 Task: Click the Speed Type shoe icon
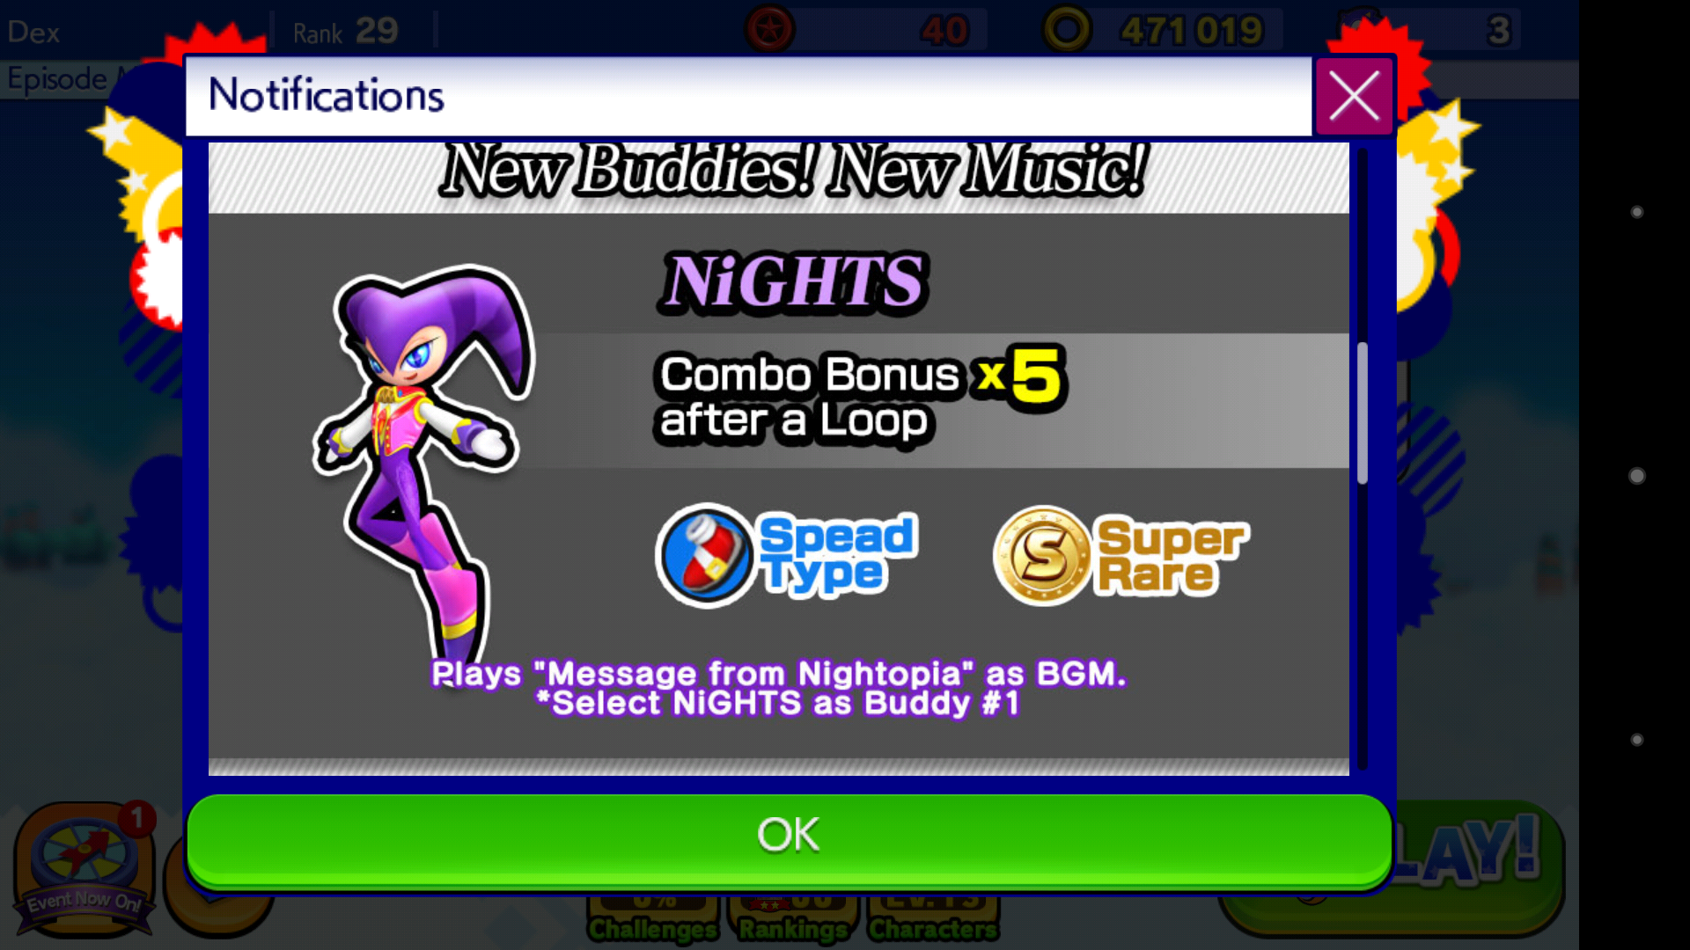point(706,556)
